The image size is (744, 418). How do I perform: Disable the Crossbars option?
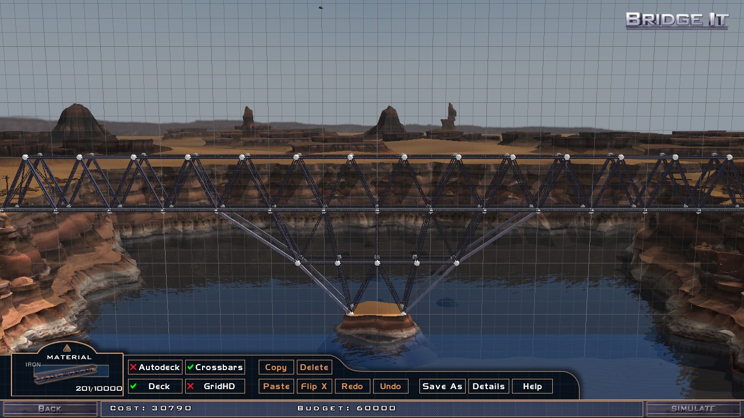tap(215, 367)
